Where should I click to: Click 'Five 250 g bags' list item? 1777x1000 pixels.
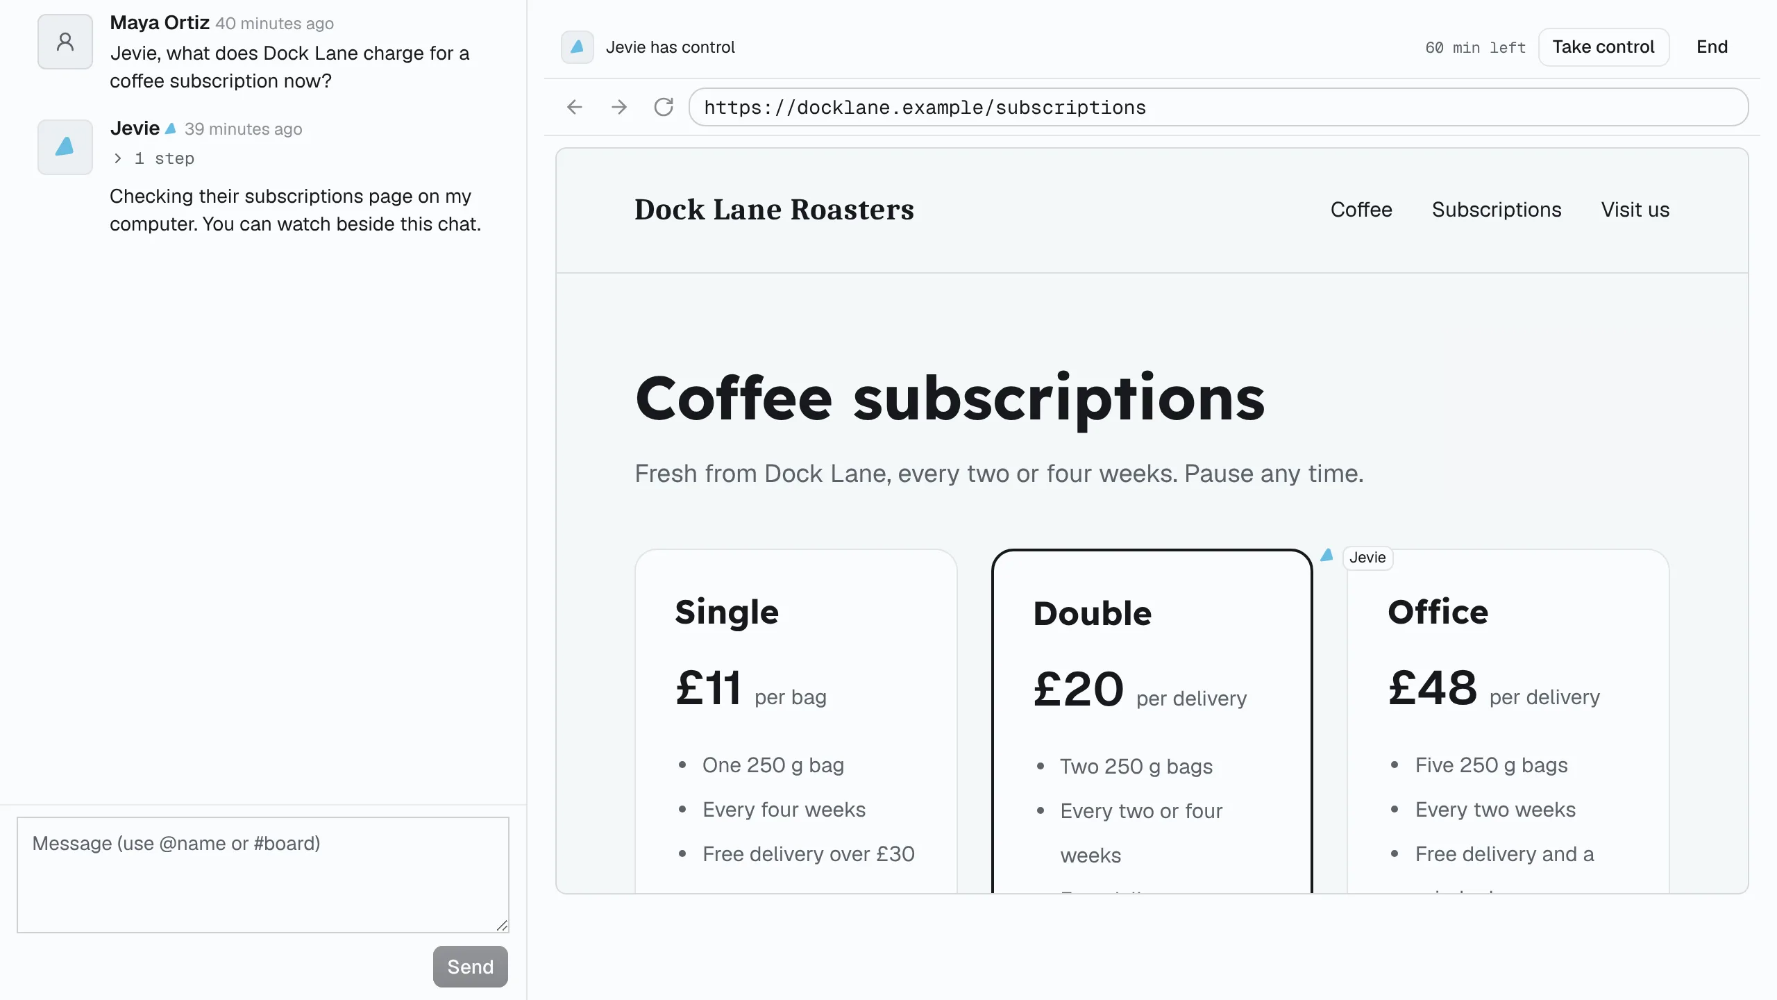click(1492, 765)
